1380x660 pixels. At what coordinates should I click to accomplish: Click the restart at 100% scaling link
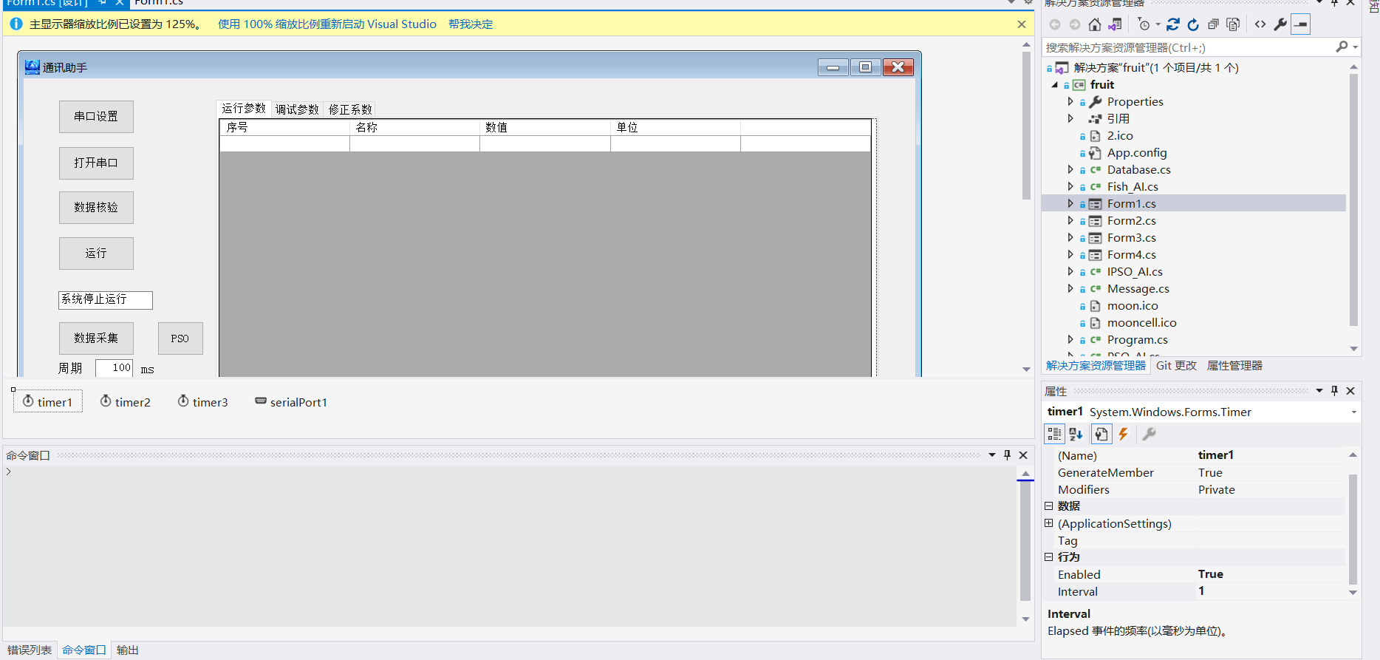pyautogui.click(x=327, y=24)
